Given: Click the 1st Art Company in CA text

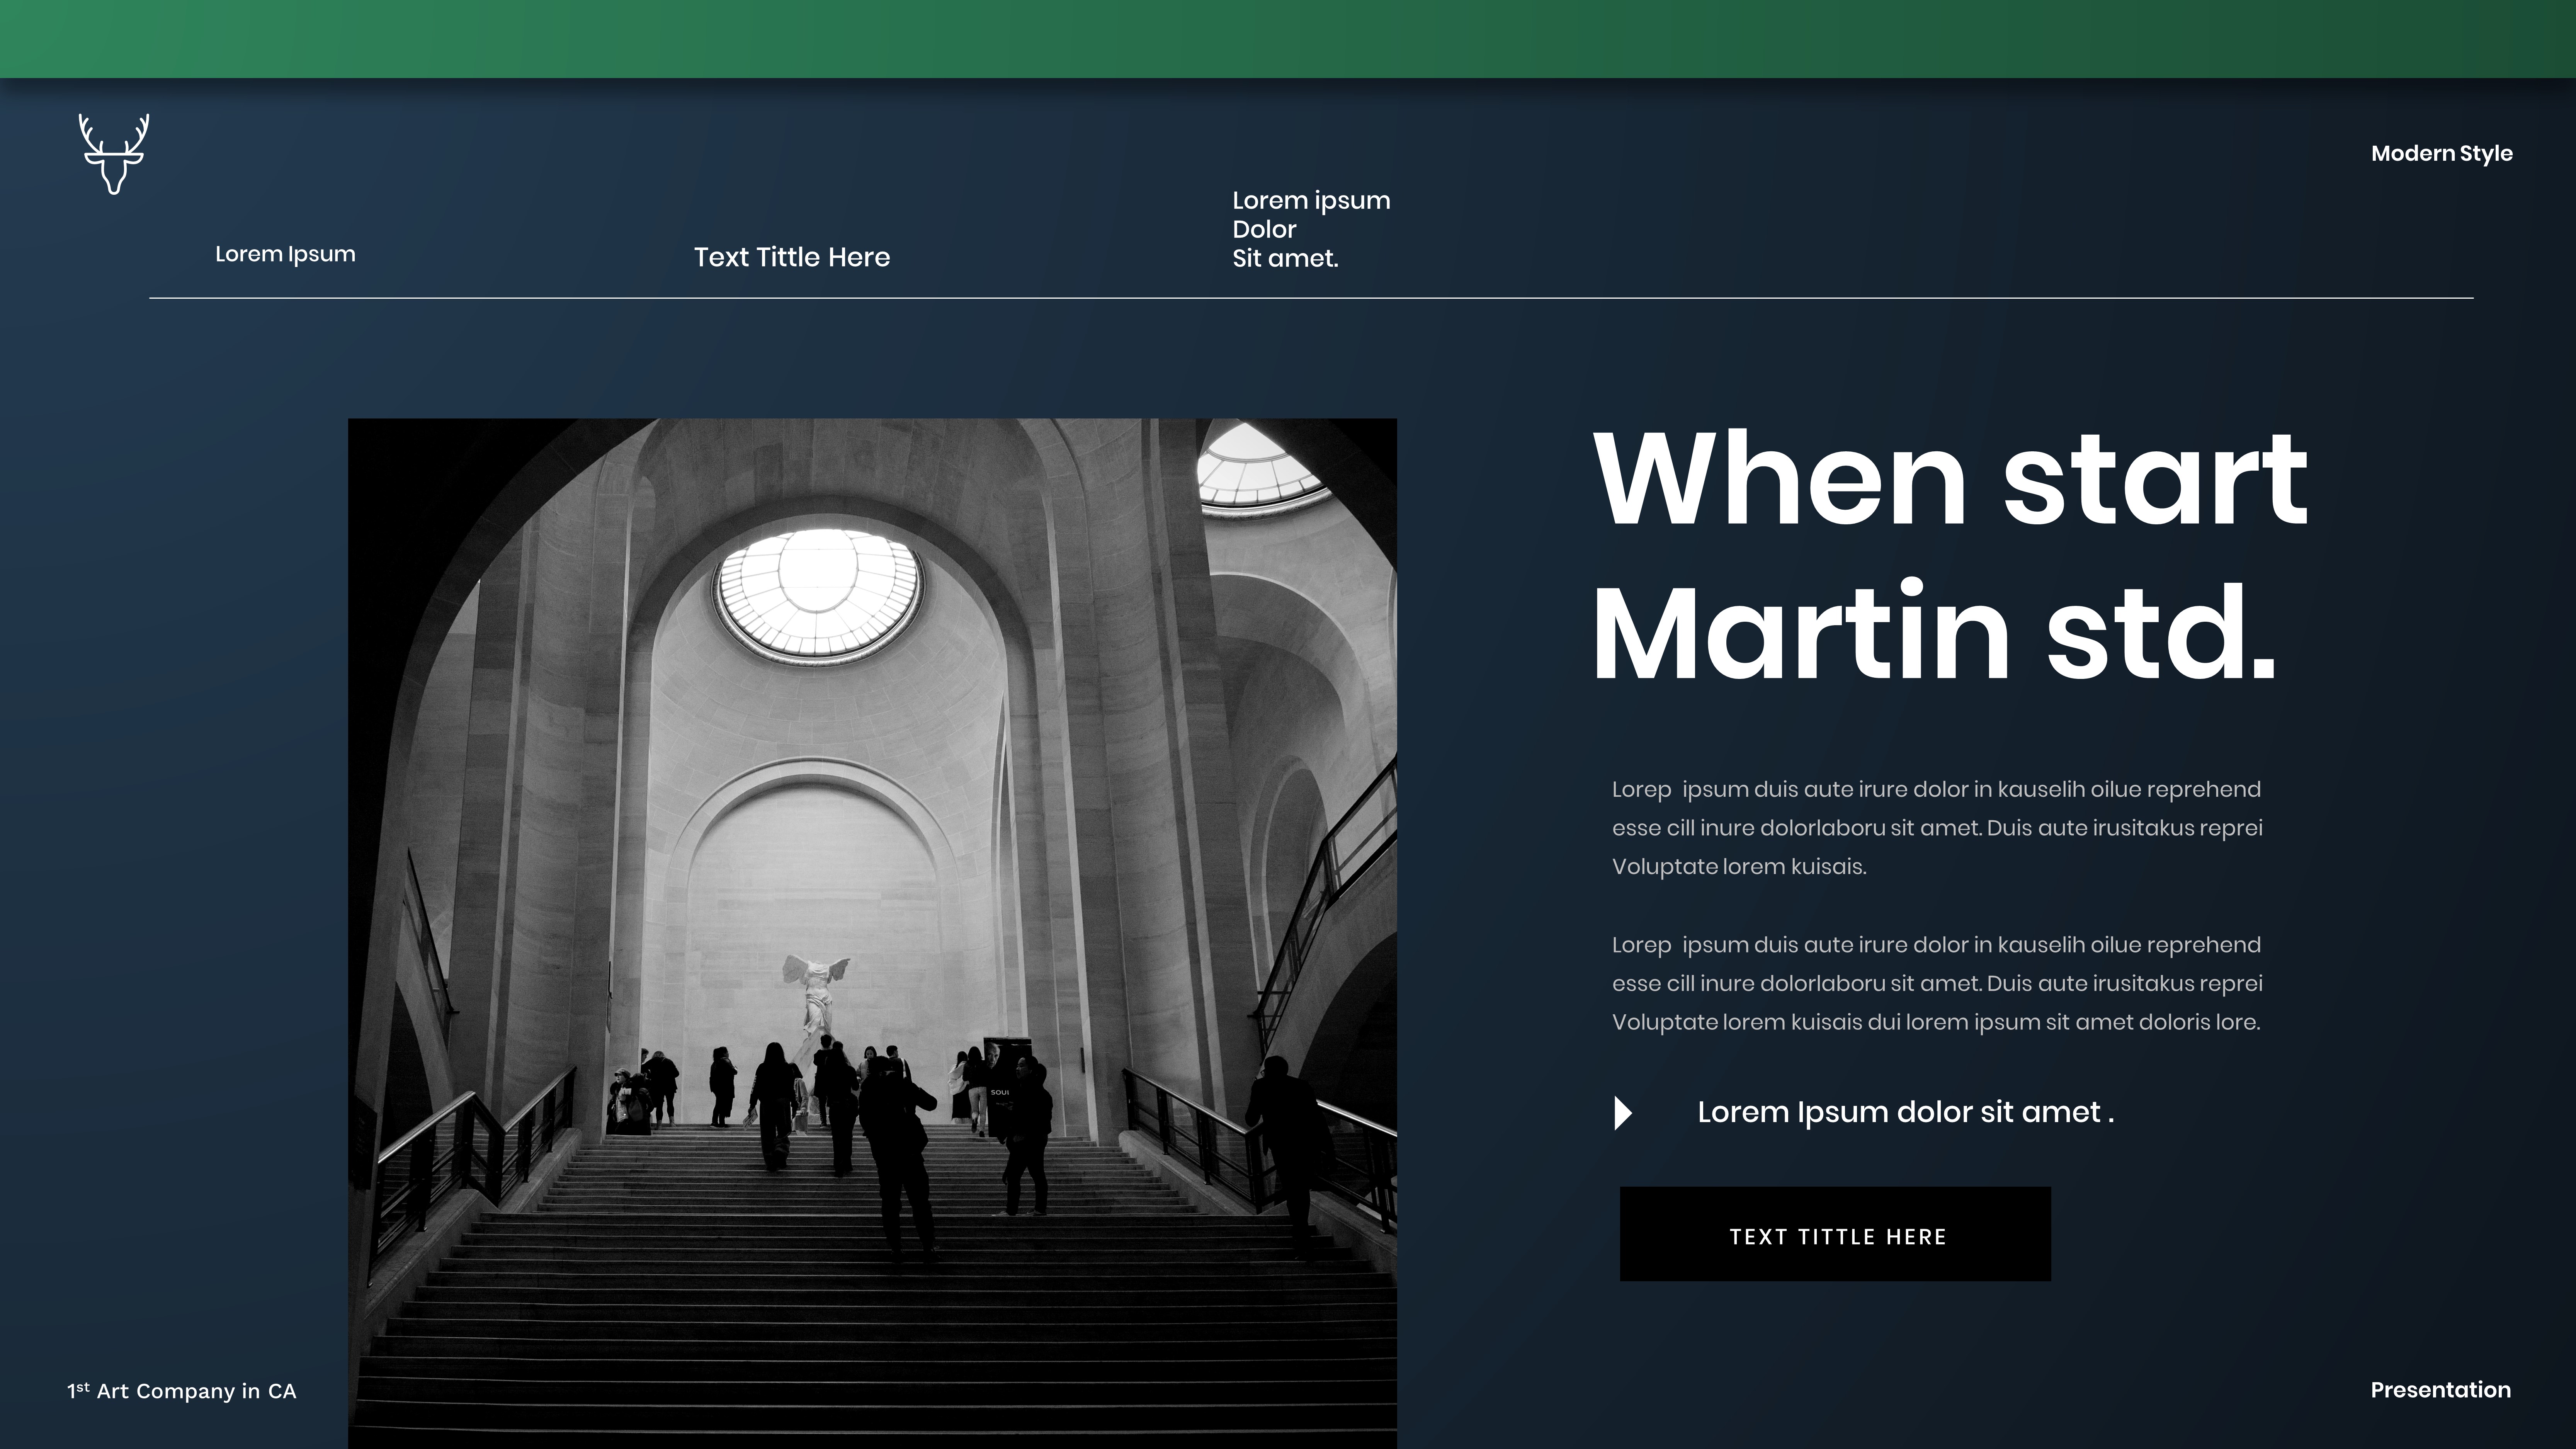Looking at the screenshot, I should [182, 1391].
